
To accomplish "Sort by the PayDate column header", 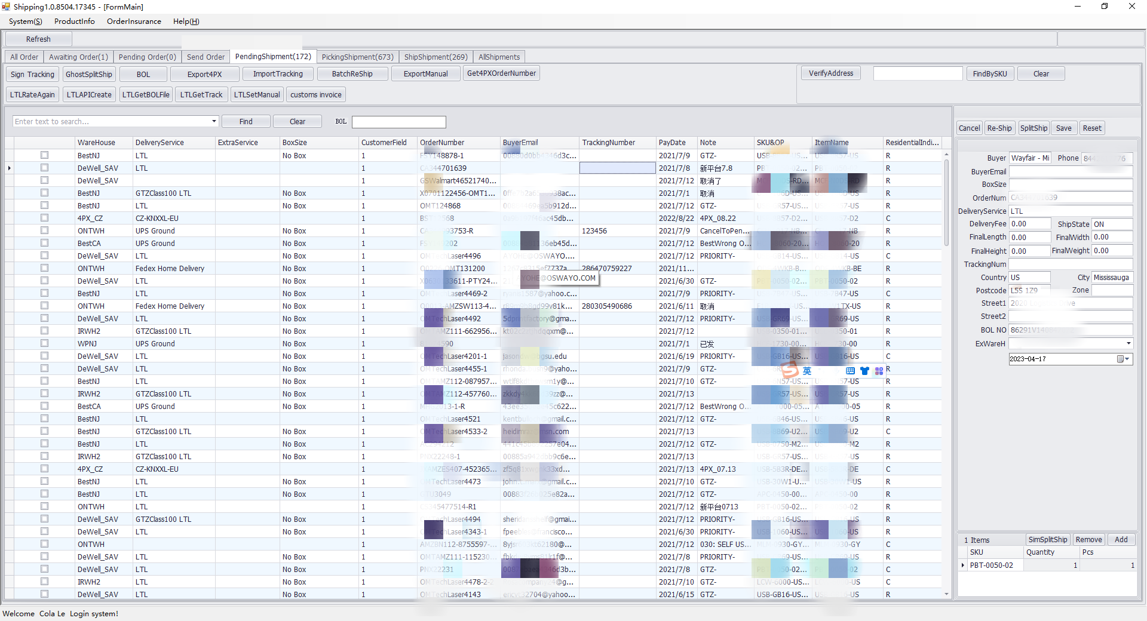I will 677,143.
